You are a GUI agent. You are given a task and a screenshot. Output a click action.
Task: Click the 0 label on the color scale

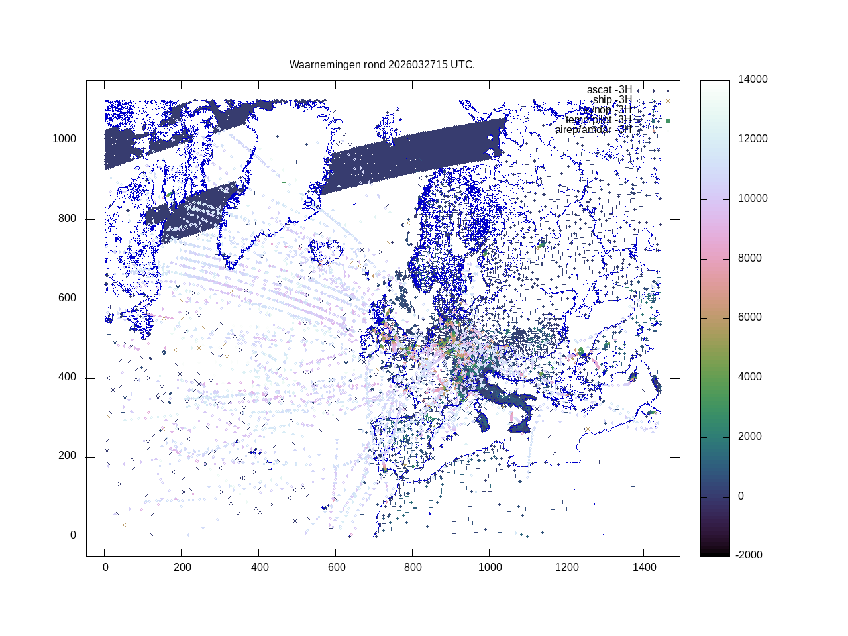click(x=741, y=496)
